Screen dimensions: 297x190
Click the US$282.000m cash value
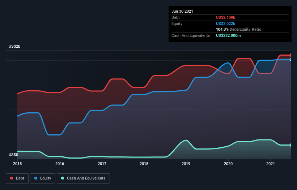[x=228, y=35]
